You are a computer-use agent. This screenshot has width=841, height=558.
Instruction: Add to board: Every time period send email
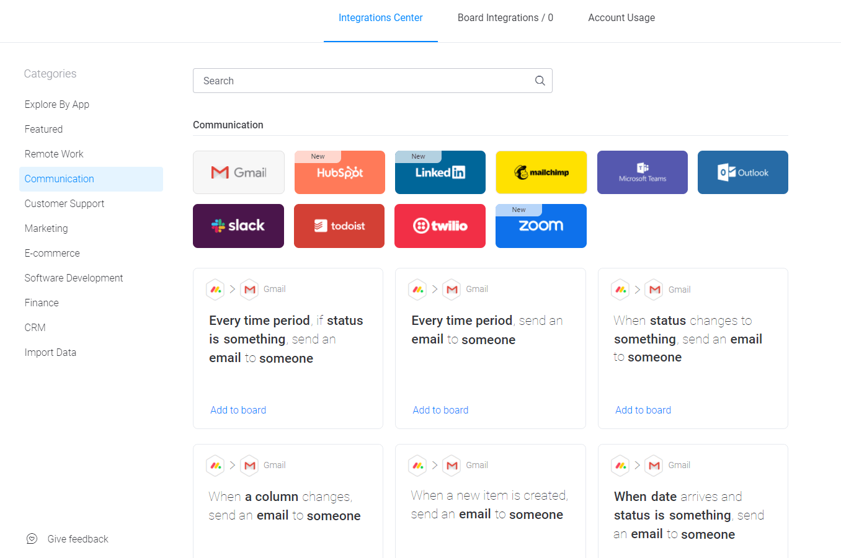click(x=440, y=410)
